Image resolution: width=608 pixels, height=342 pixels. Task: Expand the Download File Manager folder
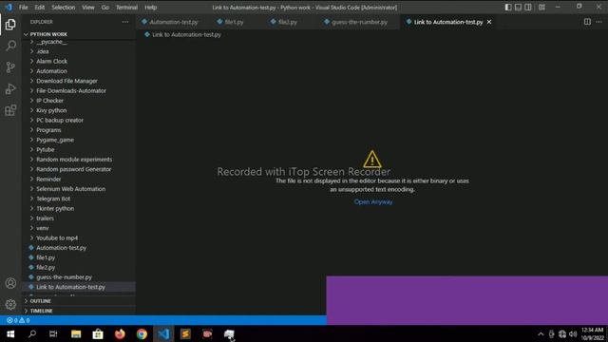[x=66, y=81]
